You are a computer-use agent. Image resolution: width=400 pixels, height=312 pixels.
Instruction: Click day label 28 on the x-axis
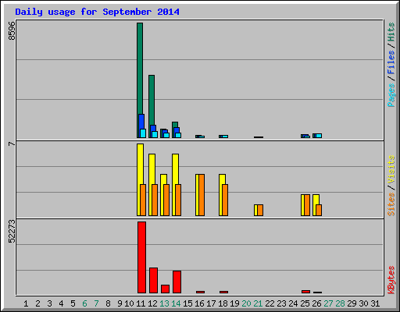coord(340,303)
